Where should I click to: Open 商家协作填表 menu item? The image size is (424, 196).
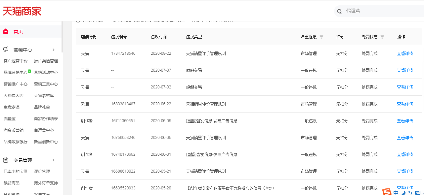pyautogui.click(x=46, y=119)
